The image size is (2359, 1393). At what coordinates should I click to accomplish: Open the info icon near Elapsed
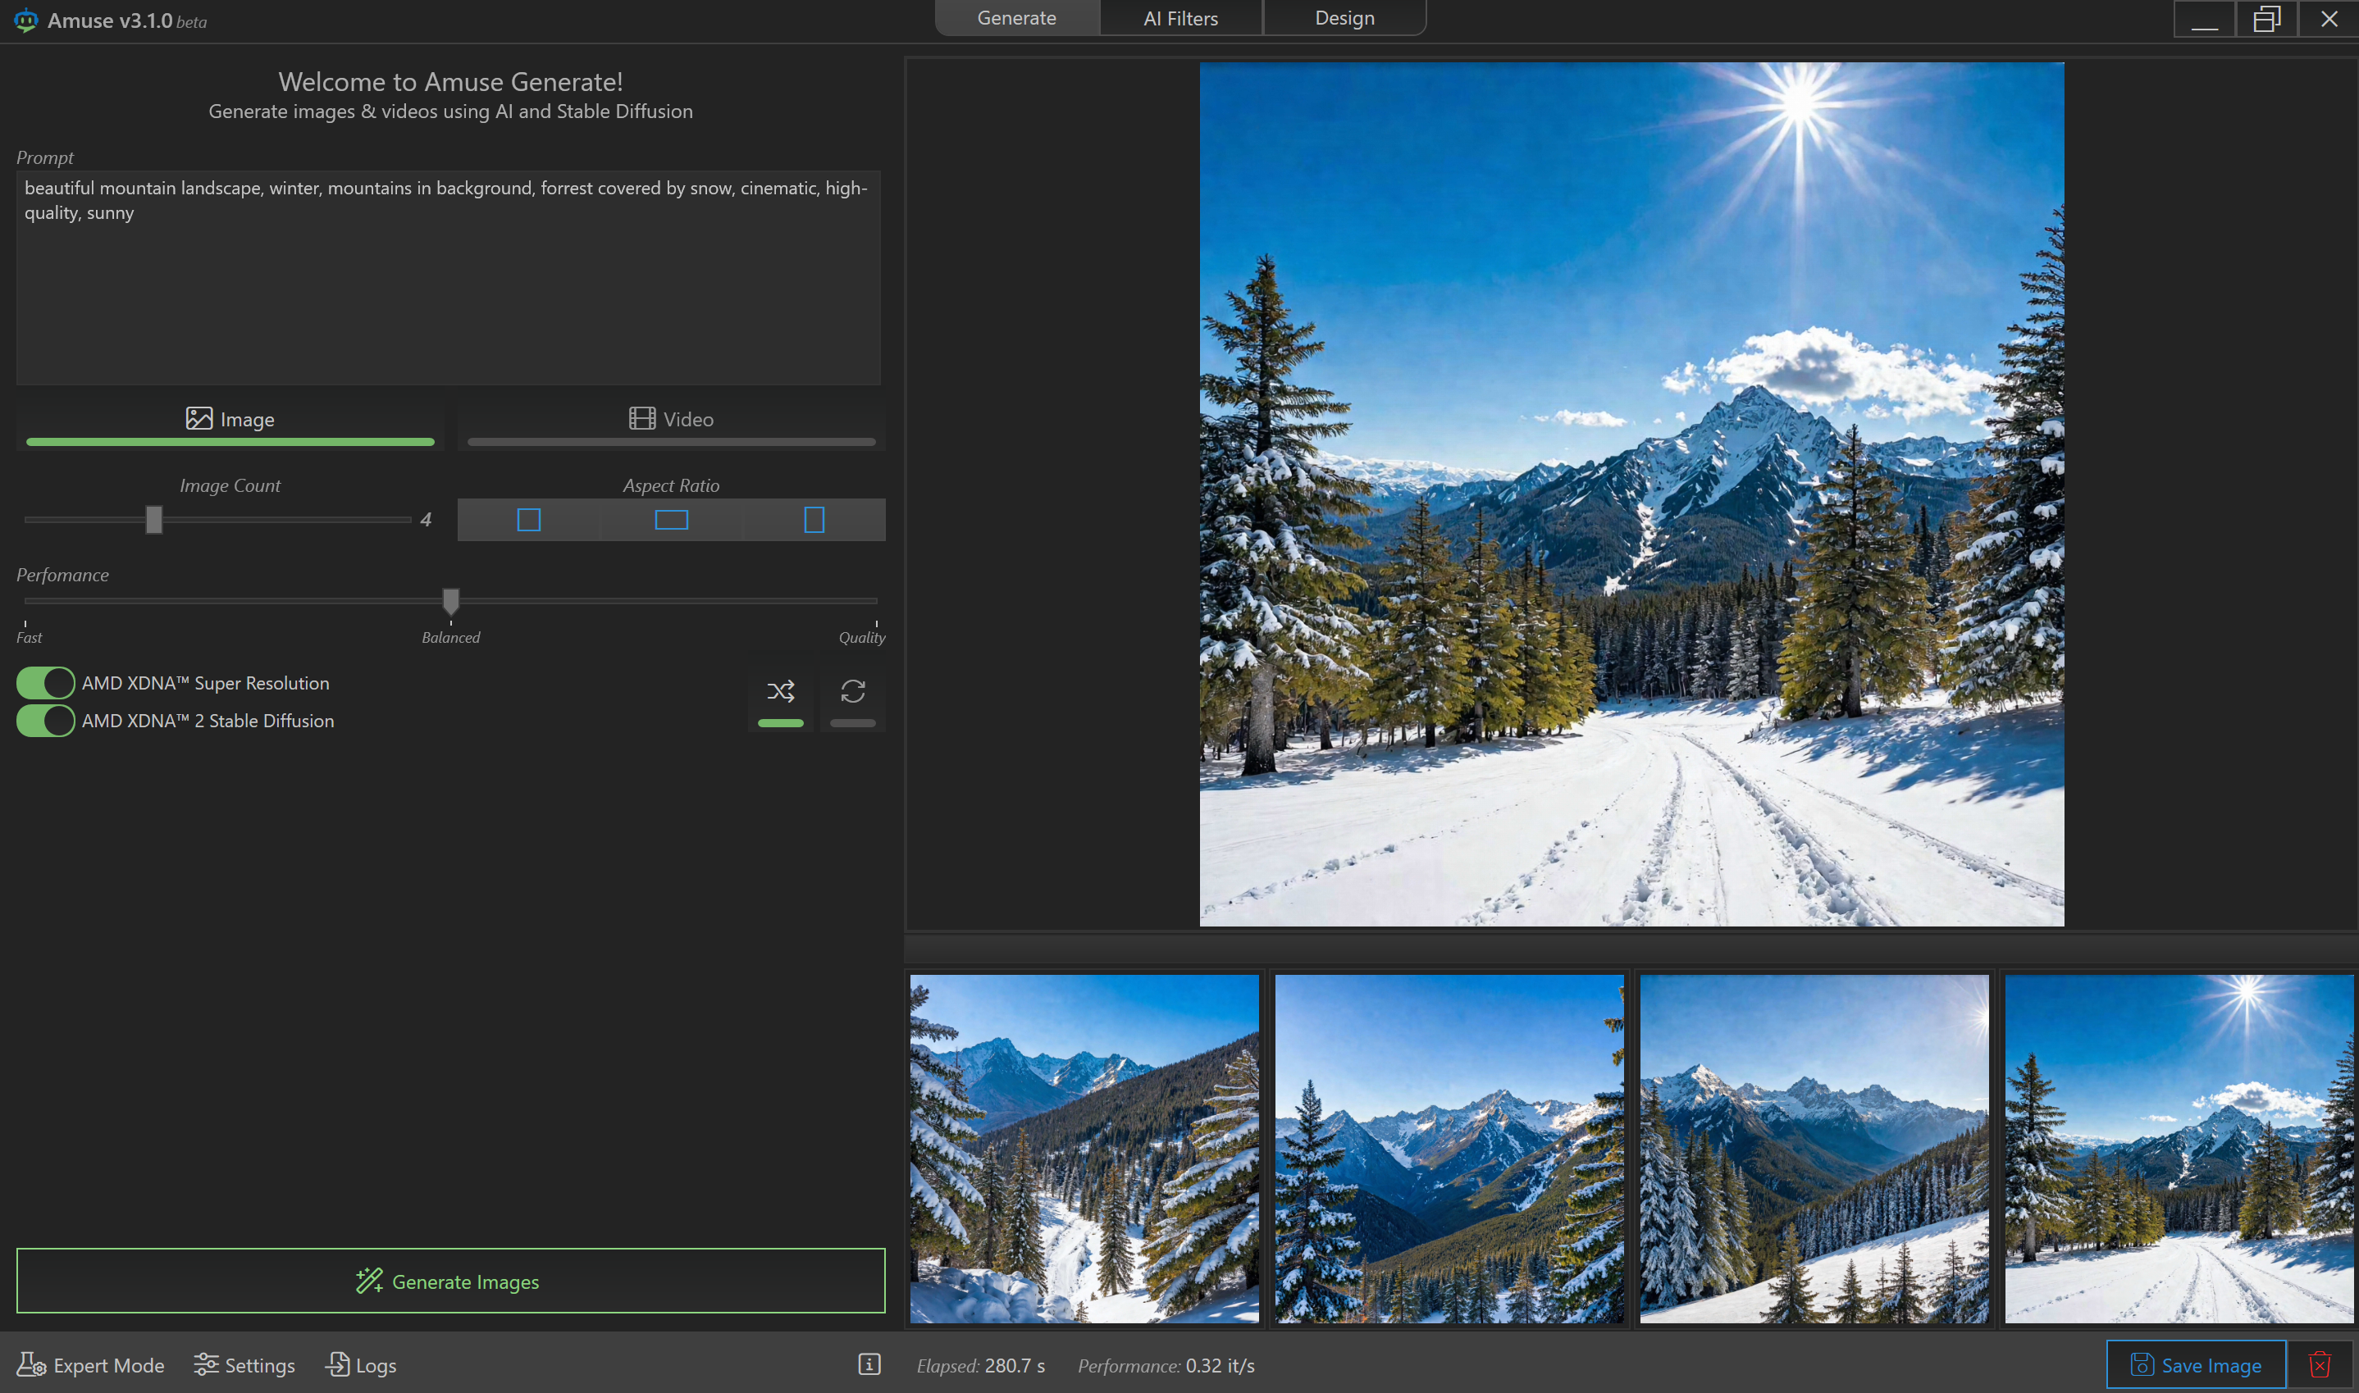tap(869, 1364)
